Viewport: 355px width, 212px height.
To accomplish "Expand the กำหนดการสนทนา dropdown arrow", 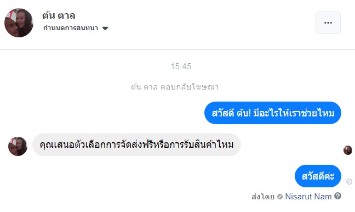I will 105,29.
